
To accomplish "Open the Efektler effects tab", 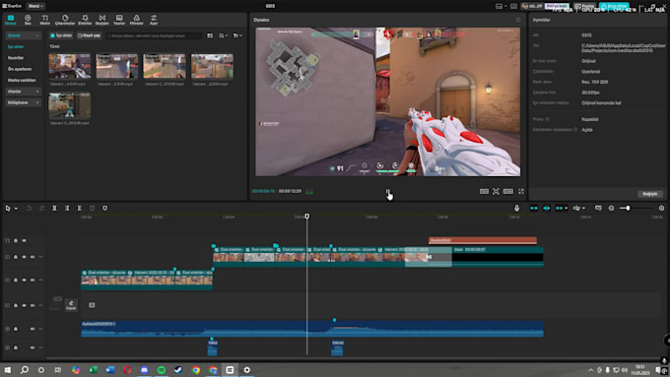I will (85, 20).
